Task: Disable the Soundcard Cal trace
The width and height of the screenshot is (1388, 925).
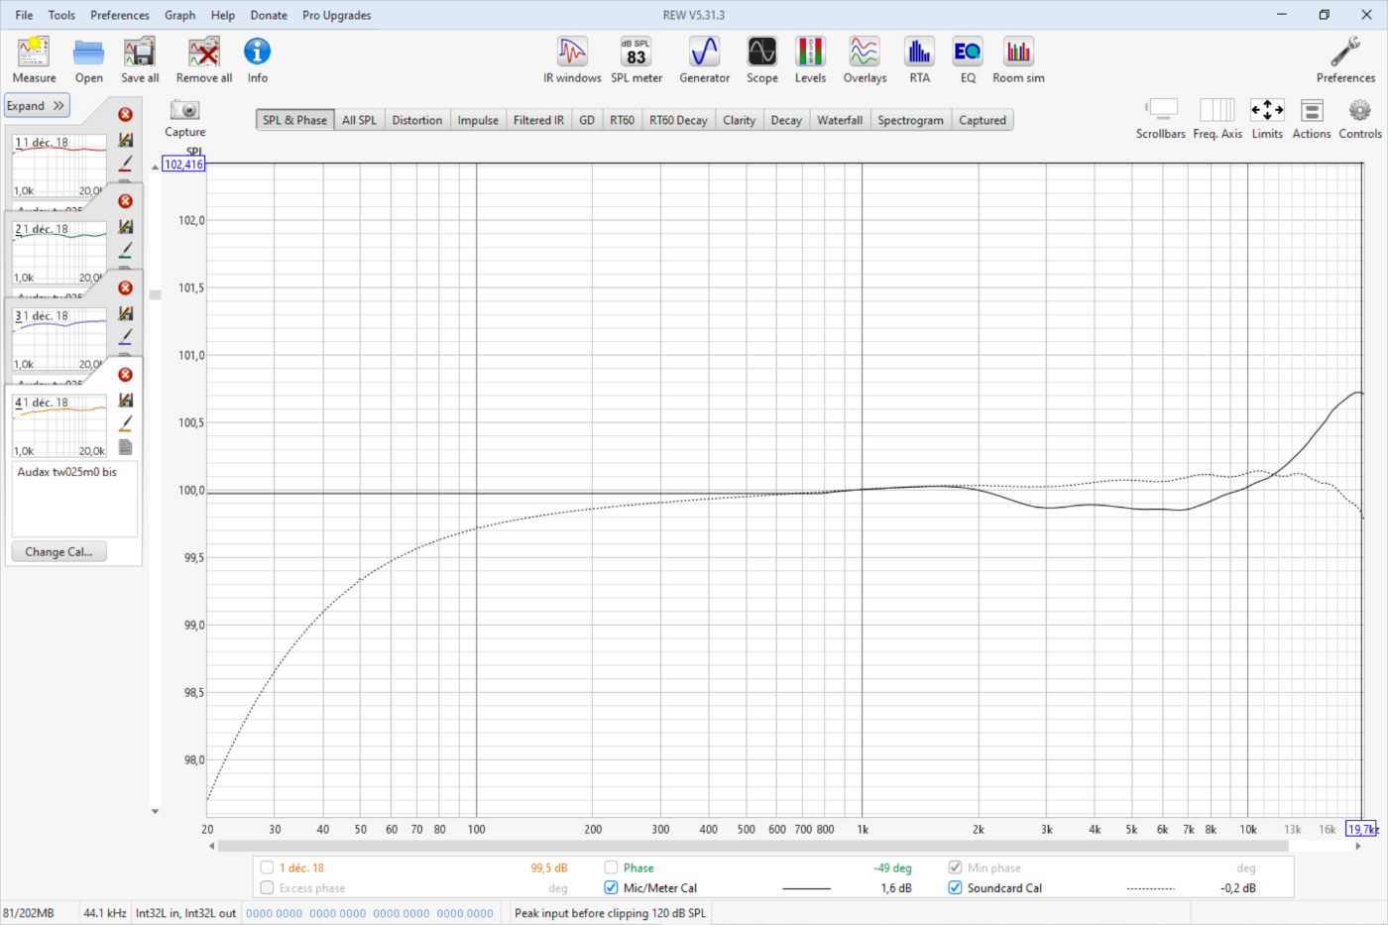Action: point(955,888)
